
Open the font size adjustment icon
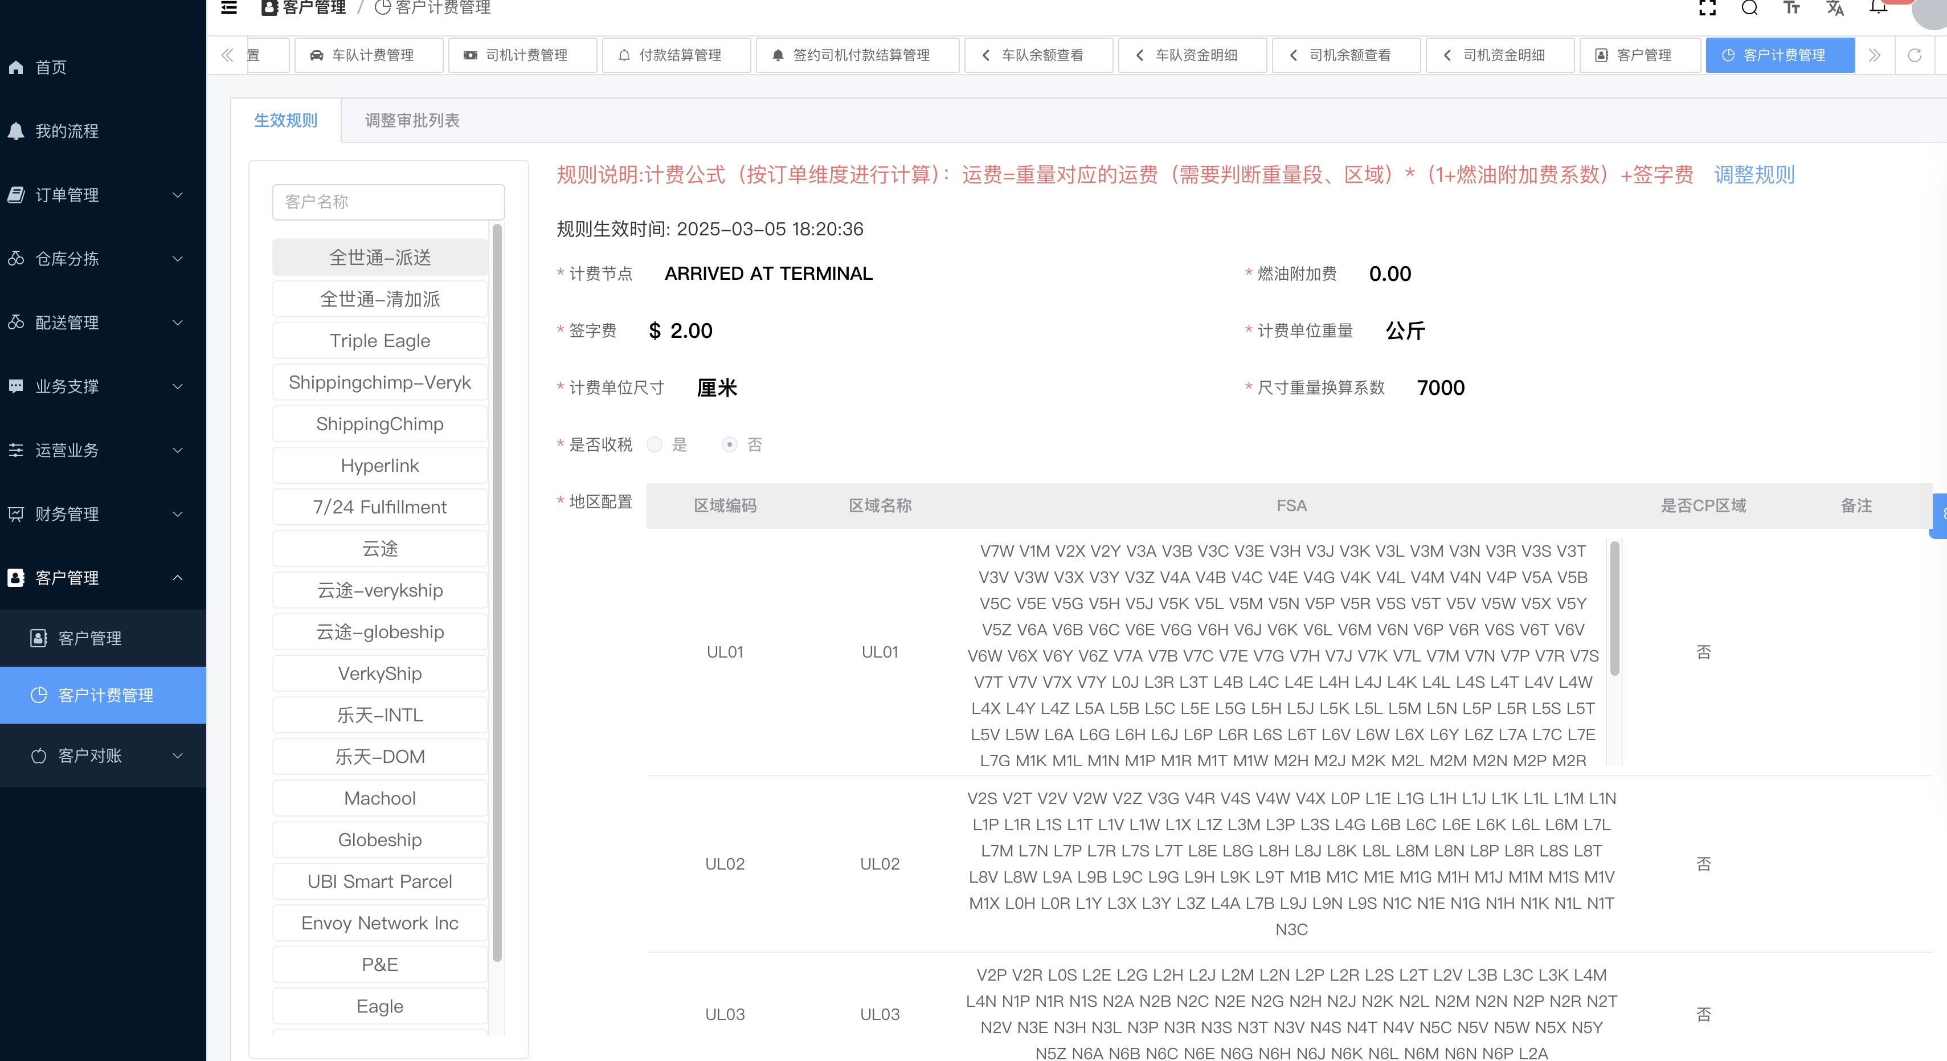pyautogui.click(x=1791, y=7)
